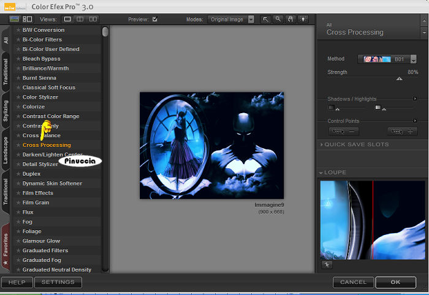Activate the zoom magnifier tool
The width and height of the screenshot is (429, 295).
tap(278, 20)
